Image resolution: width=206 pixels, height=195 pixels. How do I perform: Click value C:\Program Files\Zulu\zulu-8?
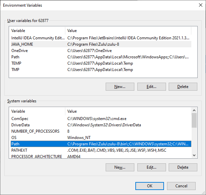pyautogui.click(x=93, y=44)
